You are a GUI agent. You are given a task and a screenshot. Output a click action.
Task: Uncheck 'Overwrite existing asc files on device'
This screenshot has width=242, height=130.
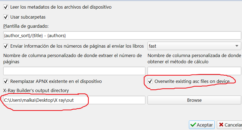(x=150, y=81)
